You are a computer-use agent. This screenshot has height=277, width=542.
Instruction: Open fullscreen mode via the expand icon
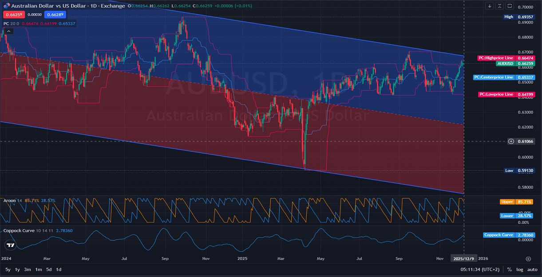pyautogui.click(x=509, y=6)
